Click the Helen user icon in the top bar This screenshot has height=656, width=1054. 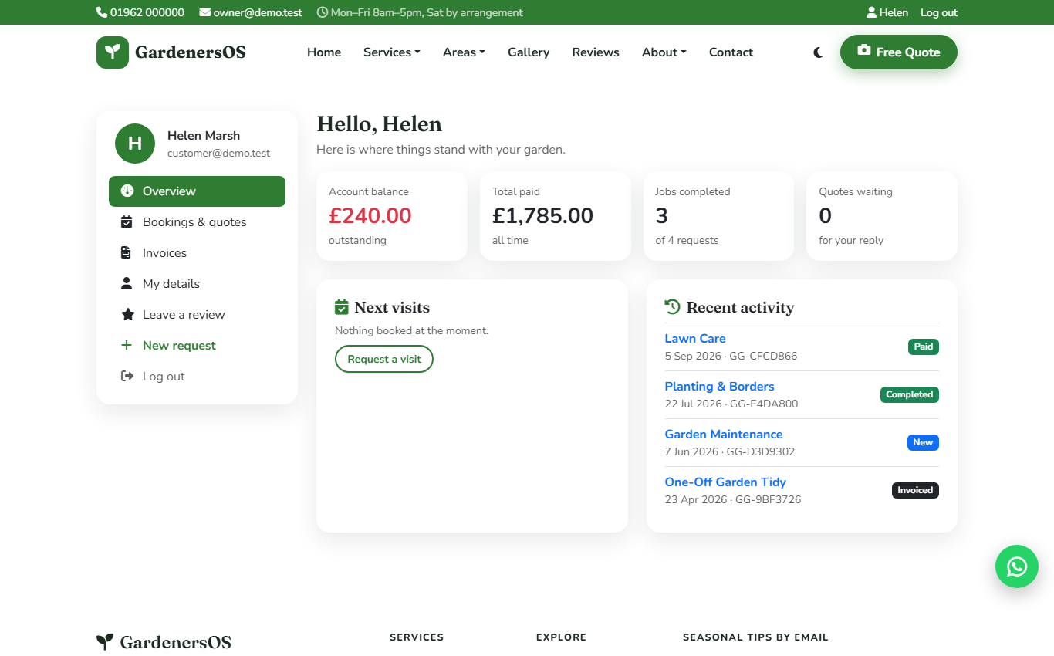(x=871, y=12)
